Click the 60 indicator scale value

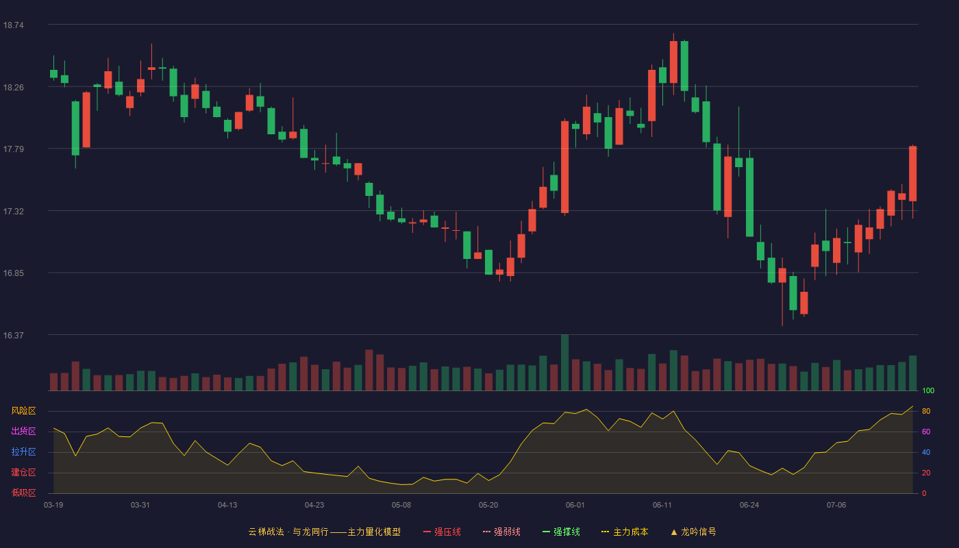tap(926, 432)
